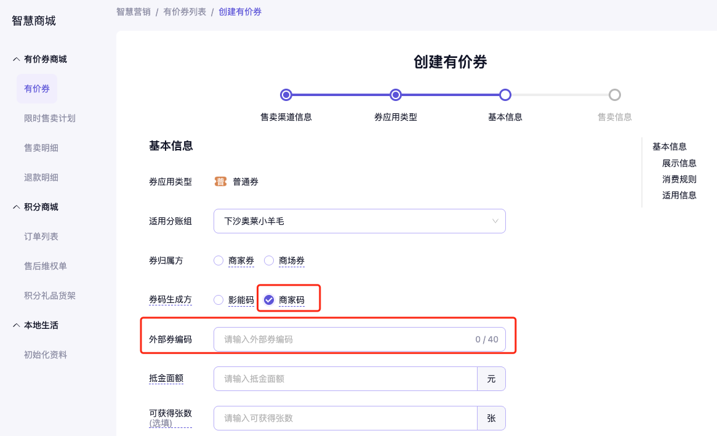Click the 基本信息 step circle

(505, 95)
